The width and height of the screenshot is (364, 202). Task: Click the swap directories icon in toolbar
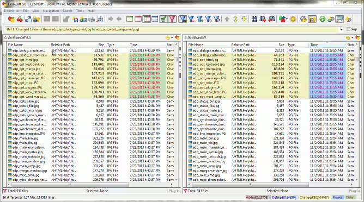(x=28, y=19)
